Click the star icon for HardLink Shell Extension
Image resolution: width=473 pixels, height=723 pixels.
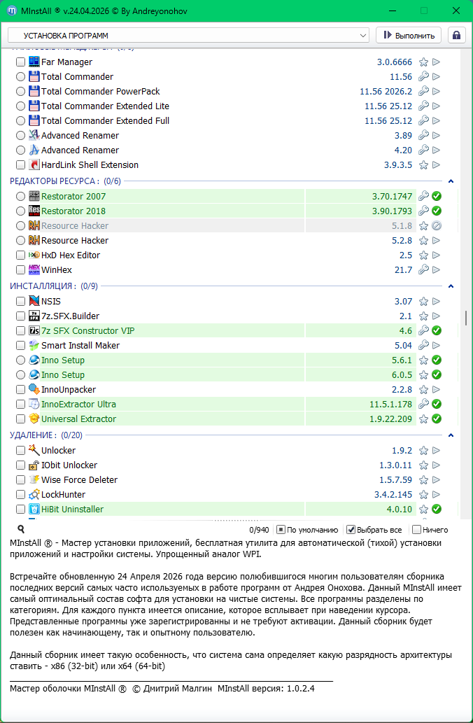pyautogui.click(x=423, y=165)
